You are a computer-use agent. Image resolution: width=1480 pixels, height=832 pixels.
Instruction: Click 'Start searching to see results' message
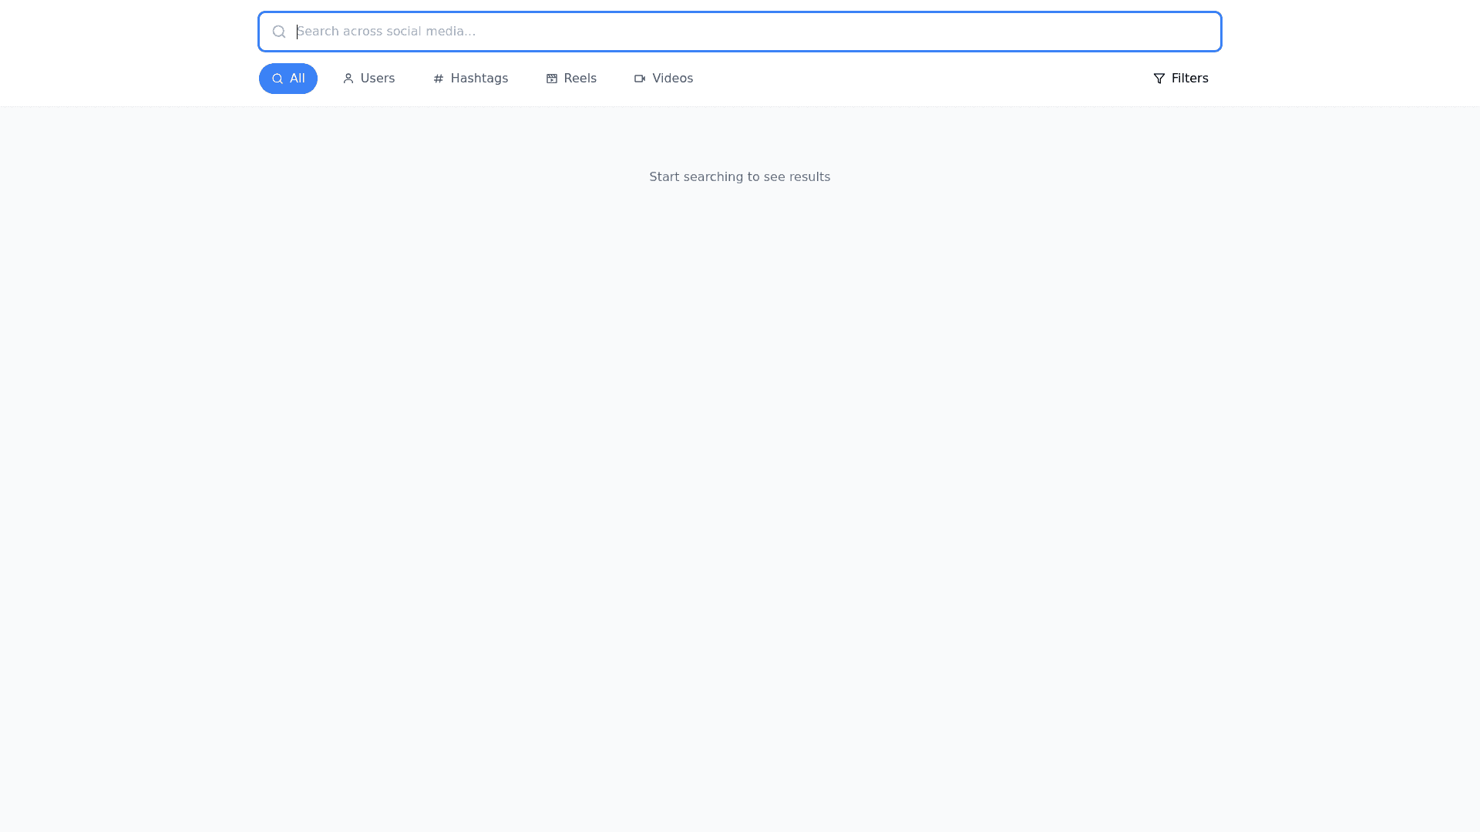(739, 177)
